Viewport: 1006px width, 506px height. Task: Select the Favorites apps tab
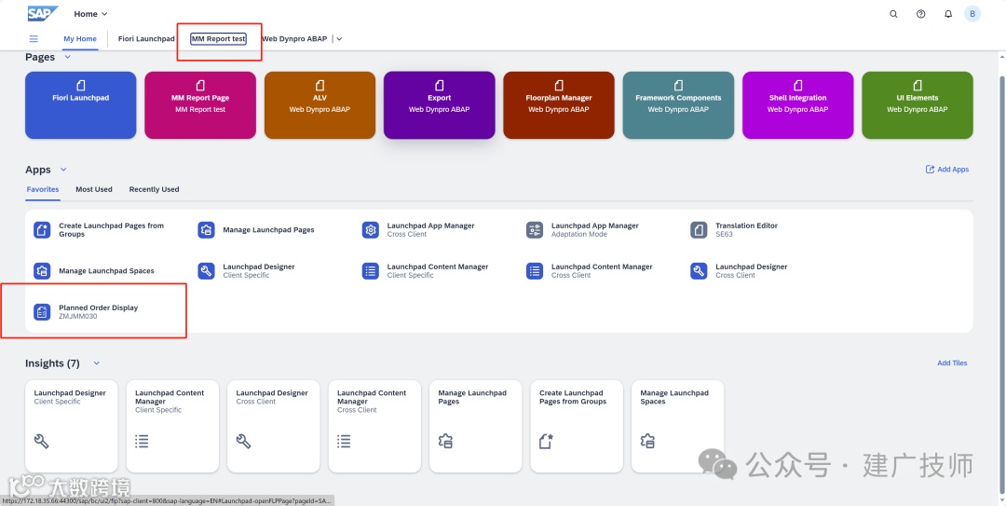pyautogui.click(x=43, y=189)
